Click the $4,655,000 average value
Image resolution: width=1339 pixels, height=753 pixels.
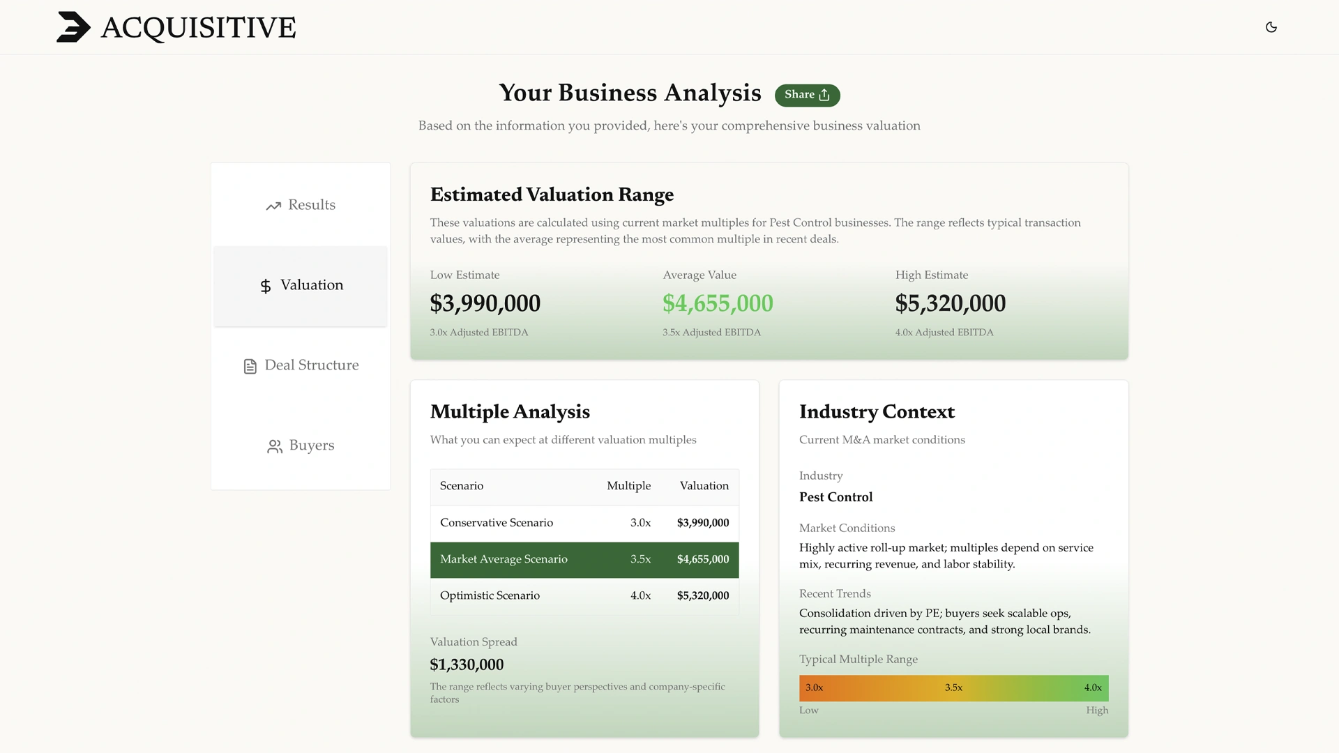[718, 303]
